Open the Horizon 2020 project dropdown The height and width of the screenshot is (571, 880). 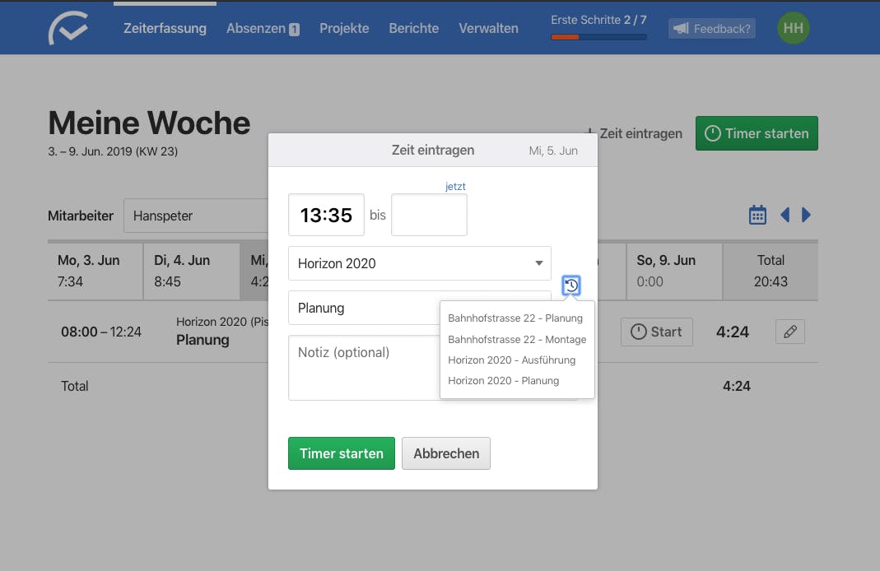point(420,263)
